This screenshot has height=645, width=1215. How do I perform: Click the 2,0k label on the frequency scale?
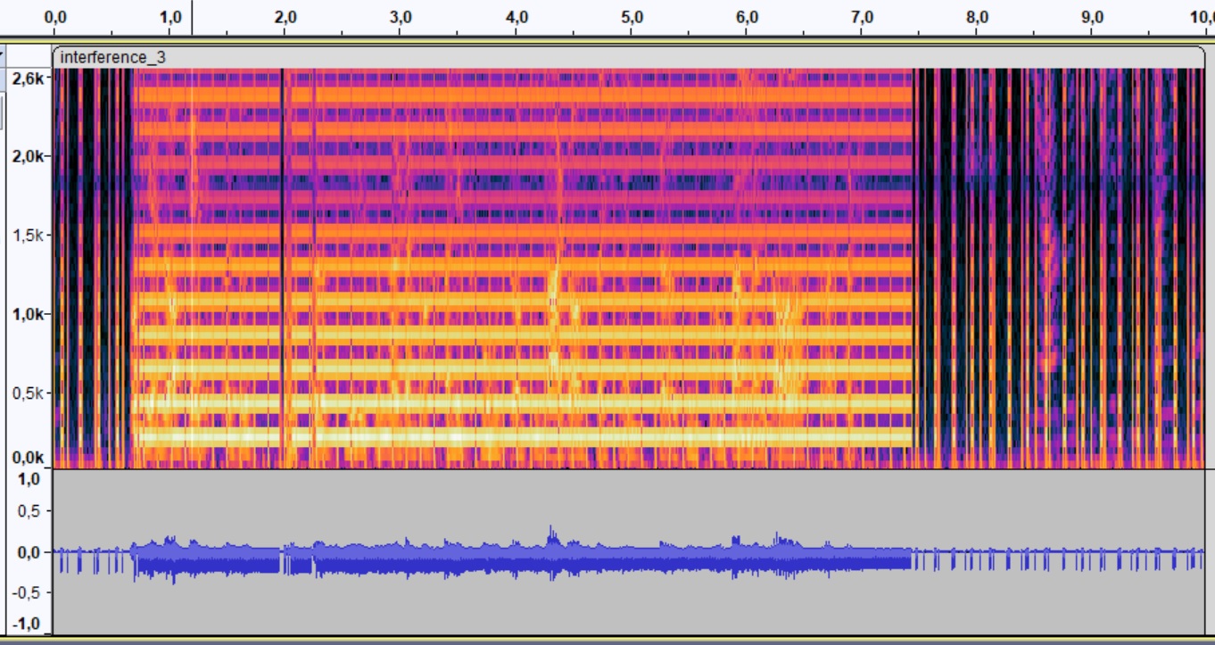tap(27, 156)
